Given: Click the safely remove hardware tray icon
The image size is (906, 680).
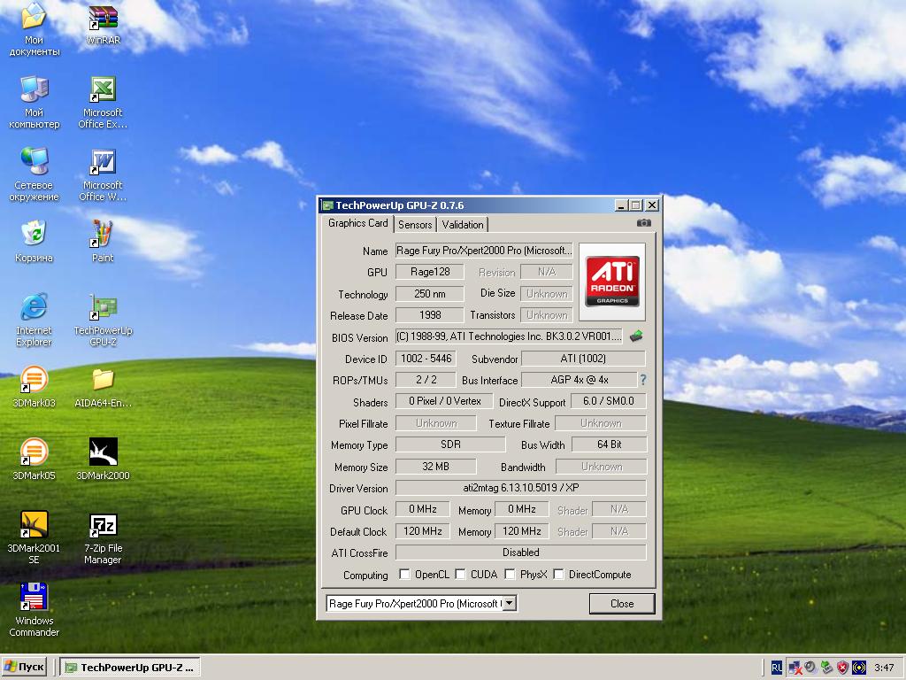Looking at the screenshot, I should (x=827, y=668).
